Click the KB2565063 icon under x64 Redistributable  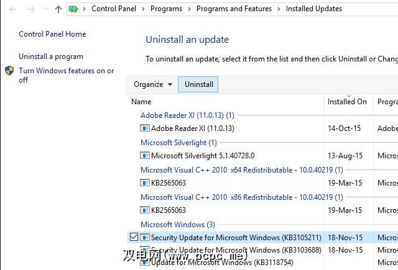(145, 182)
